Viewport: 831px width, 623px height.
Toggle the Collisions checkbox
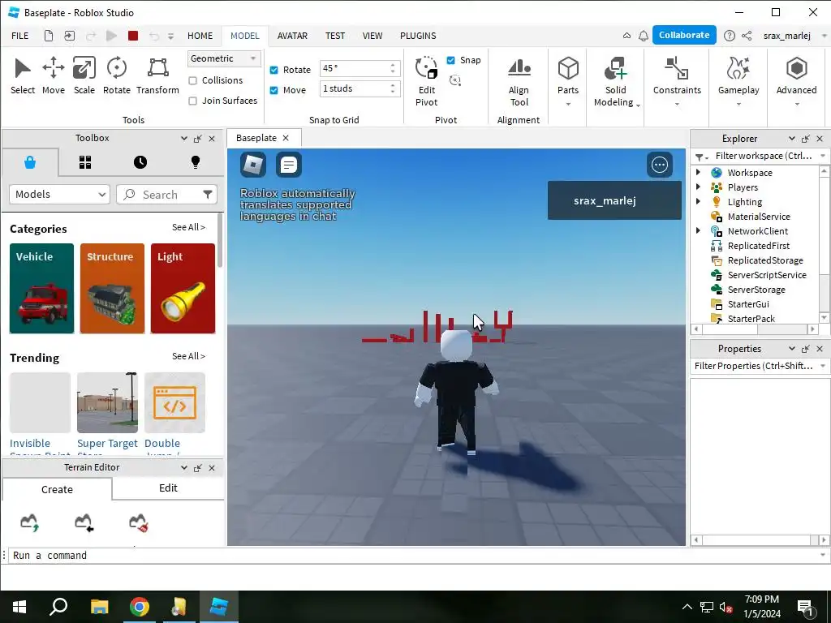[x=193, y=80]
